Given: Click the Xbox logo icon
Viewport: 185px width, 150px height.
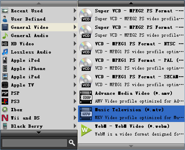Looking at the screenshot, I should 5,110.
